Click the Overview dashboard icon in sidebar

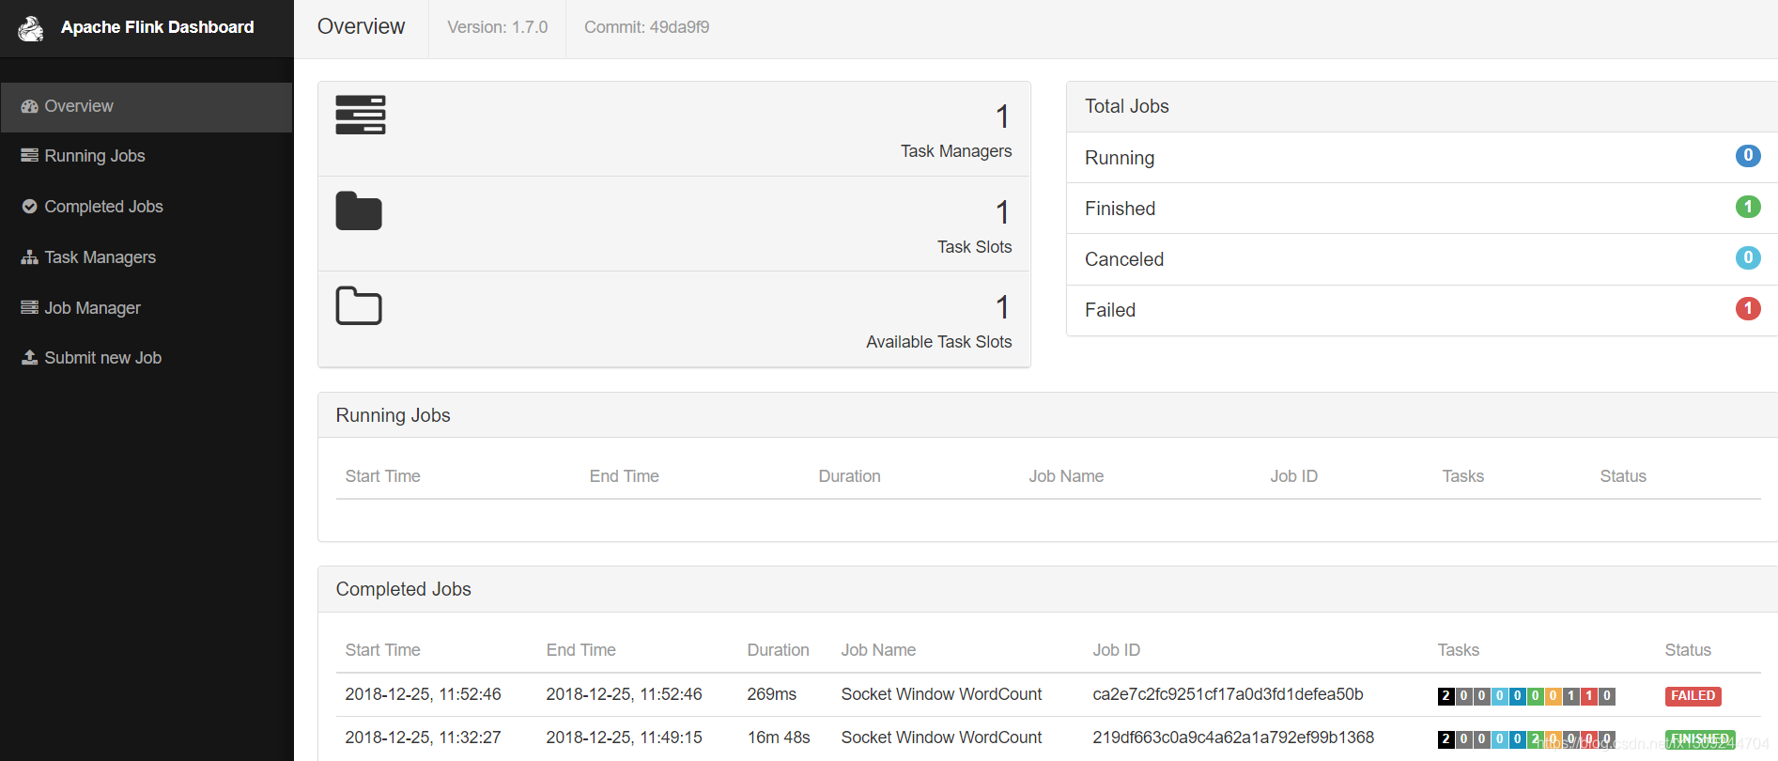(x=29, y=106)
